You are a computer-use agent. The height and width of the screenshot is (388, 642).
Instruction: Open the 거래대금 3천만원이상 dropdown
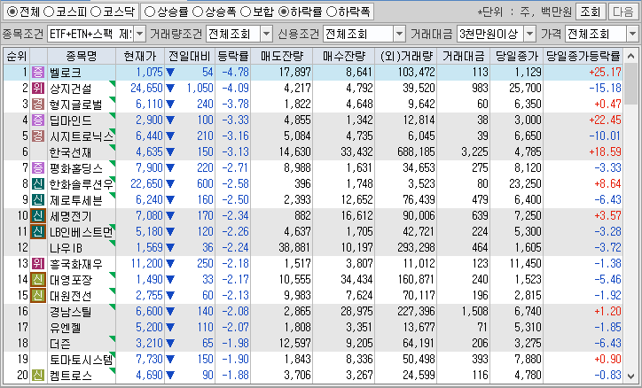pos(529,34)
